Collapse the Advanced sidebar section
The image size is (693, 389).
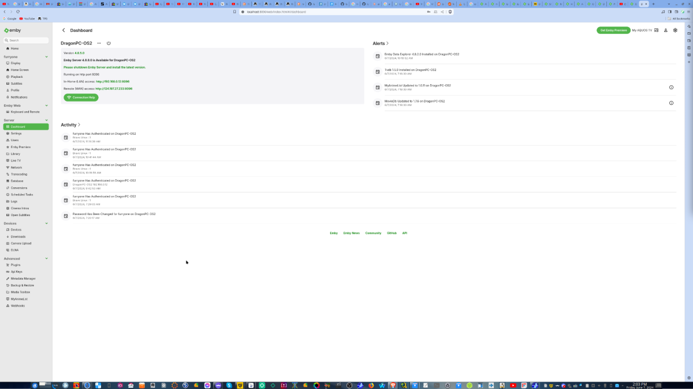(47, 258)
